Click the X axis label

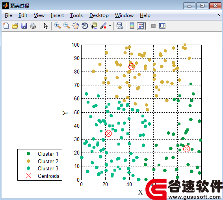[x=140, y=192]
